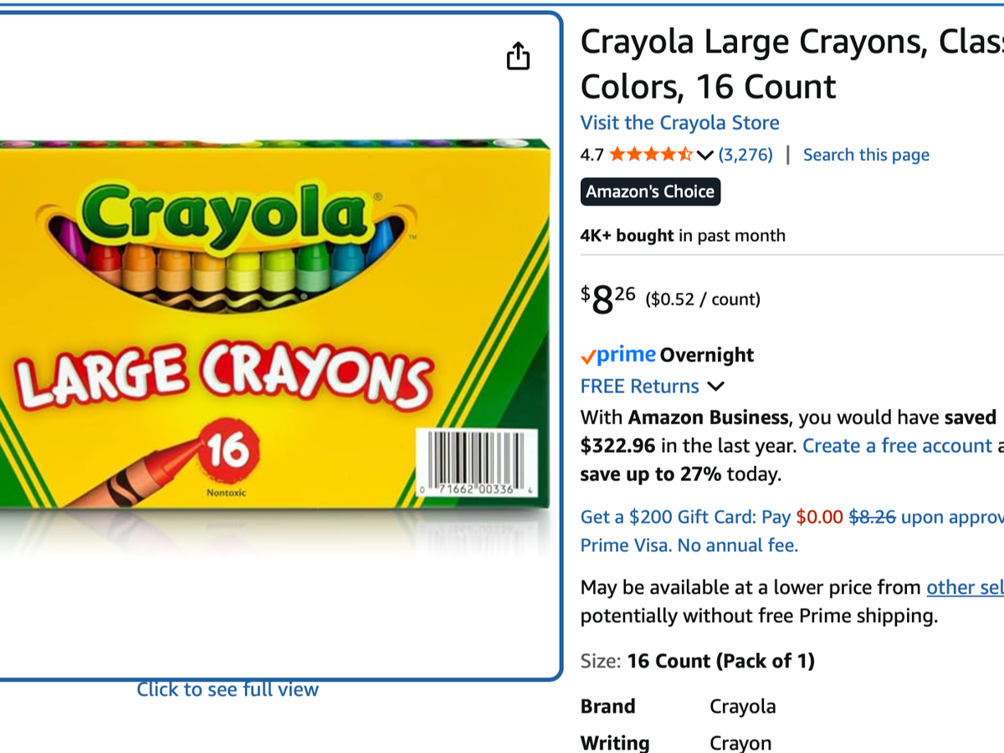Click the $8.26 price

coord(608,298)
